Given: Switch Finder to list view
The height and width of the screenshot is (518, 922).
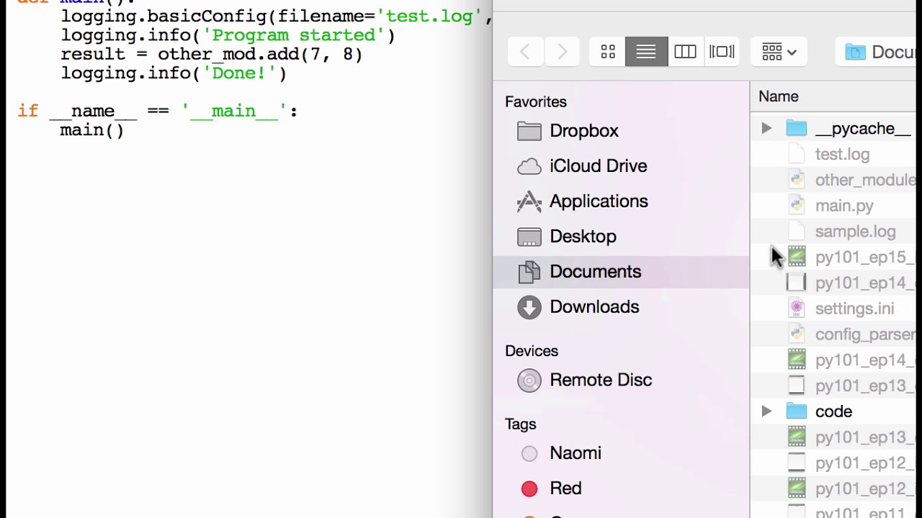Looking at the screenshot, I should (646, 52).
